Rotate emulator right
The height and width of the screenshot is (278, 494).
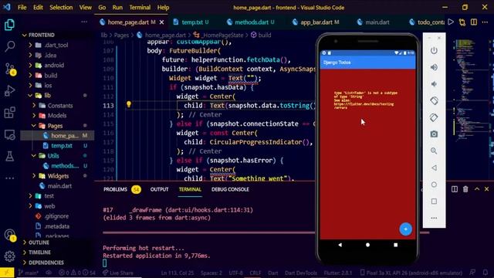(434, 117)
